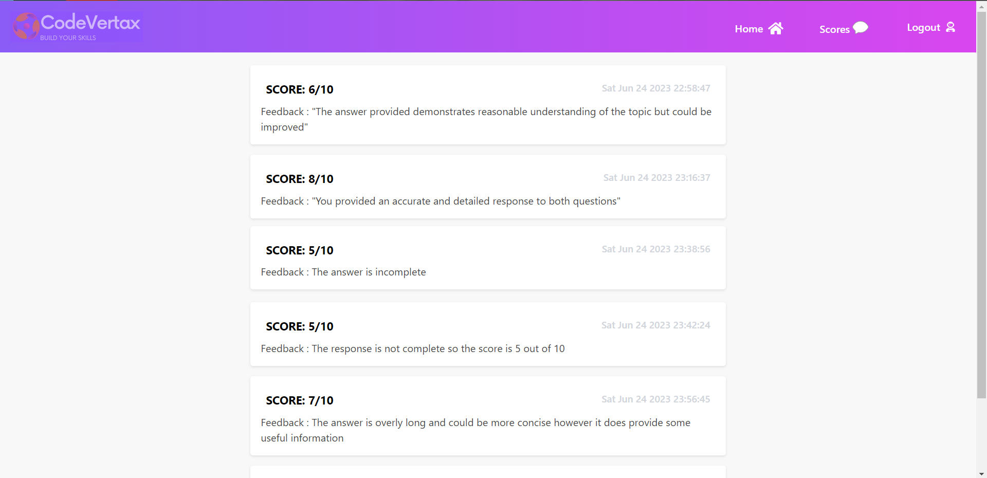Image resolution: width=987 pixels, height=478 pixels.
Task: Click the SCORE: 6/10 heading
Action: (299, 89)
